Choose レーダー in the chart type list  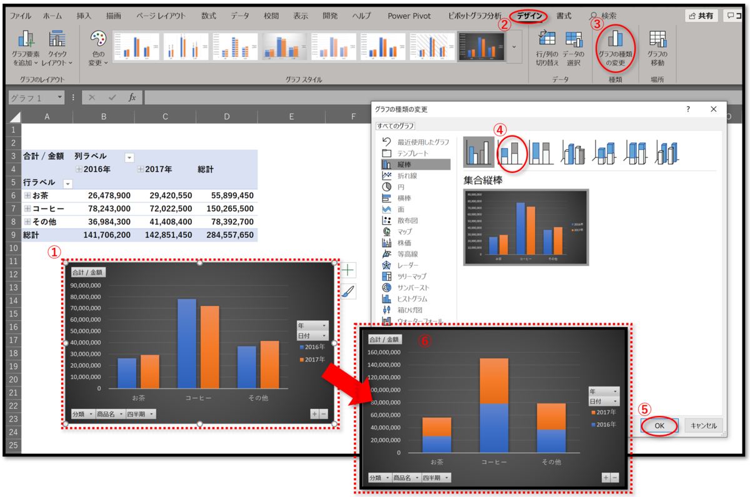click(x=415, y=265)
